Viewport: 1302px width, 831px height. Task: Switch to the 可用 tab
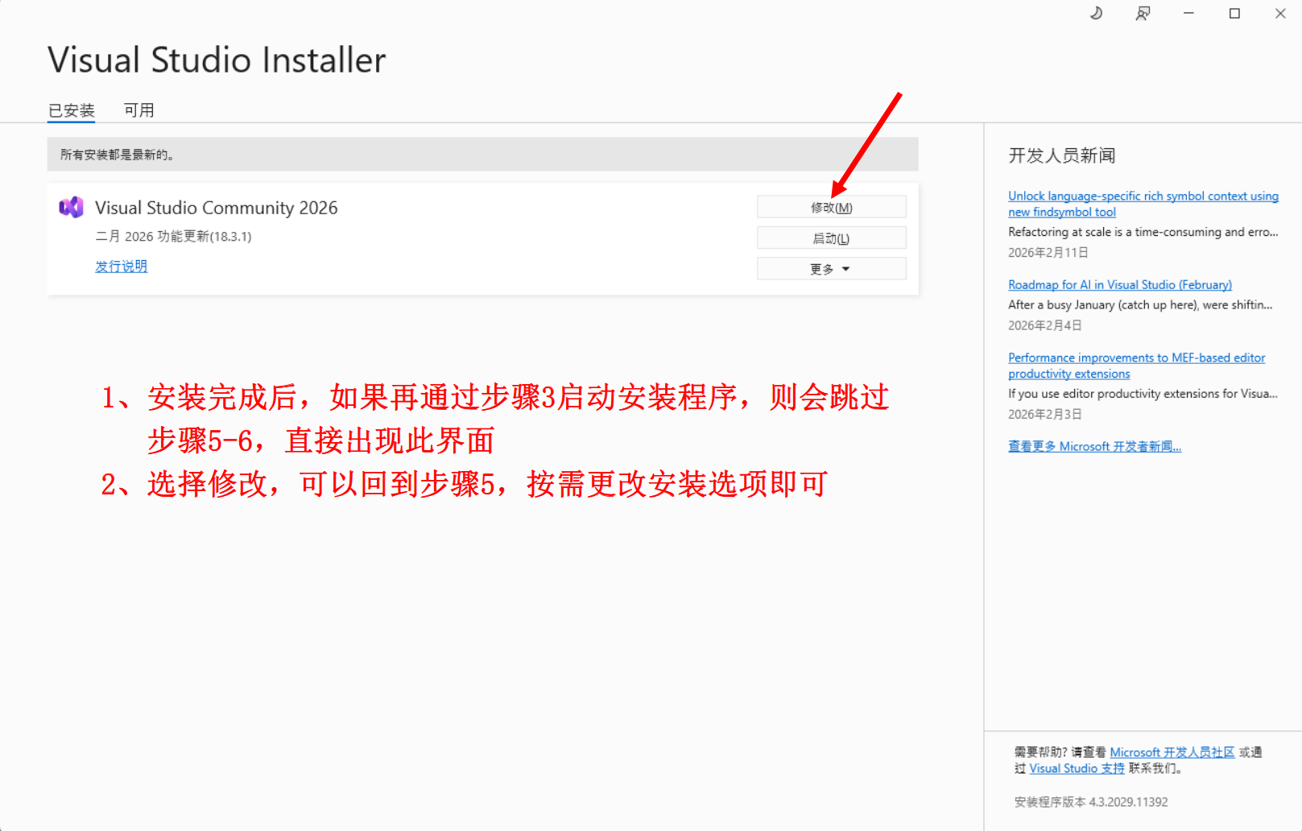[x=138, y=110]
